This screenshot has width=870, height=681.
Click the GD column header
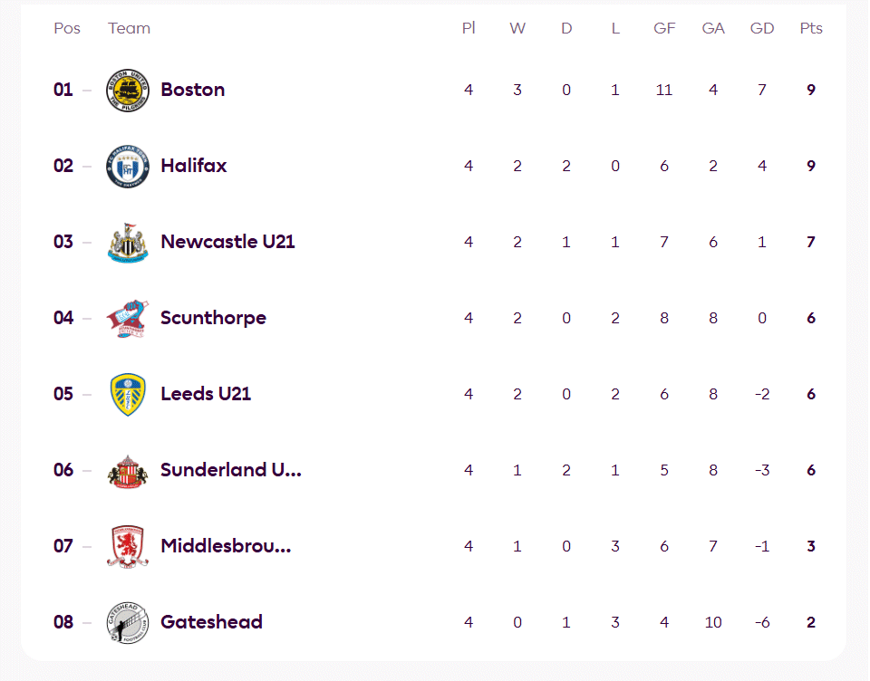(762, 28)
